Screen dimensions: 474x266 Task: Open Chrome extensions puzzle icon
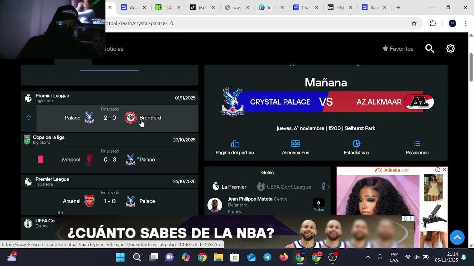433,23
